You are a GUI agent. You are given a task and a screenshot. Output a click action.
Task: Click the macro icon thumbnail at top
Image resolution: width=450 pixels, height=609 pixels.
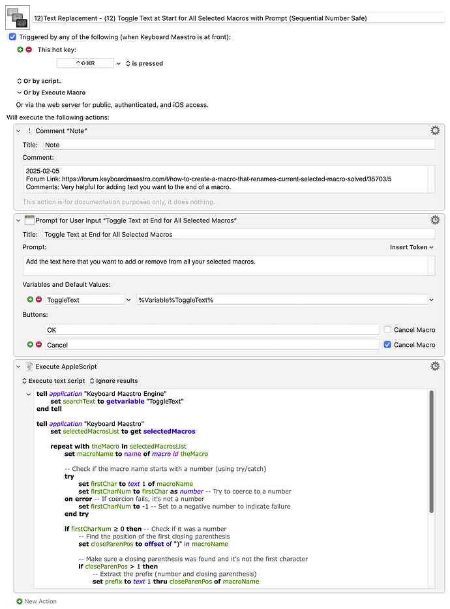coord(18,18)
